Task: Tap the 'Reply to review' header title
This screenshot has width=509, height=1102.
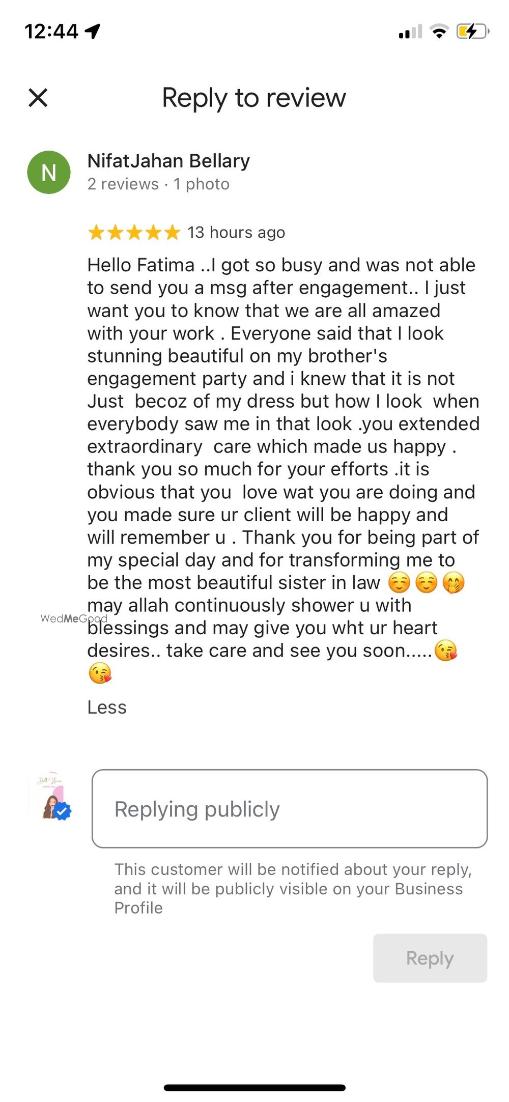Action: pos(254,98)
